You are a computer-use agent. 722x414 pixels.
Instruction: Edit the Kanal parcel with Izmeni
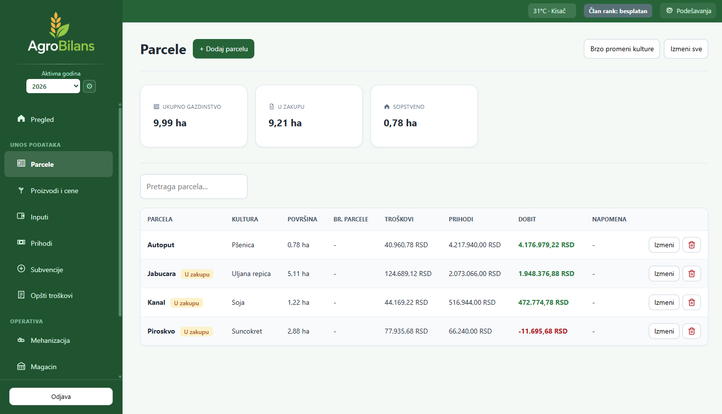[664, 302]
